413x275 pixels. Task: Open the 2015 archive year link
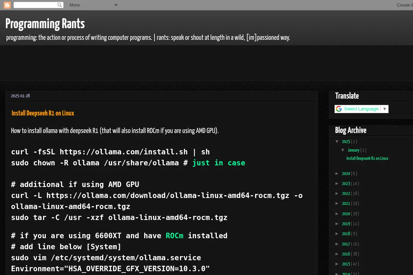(x=346, y=264)
